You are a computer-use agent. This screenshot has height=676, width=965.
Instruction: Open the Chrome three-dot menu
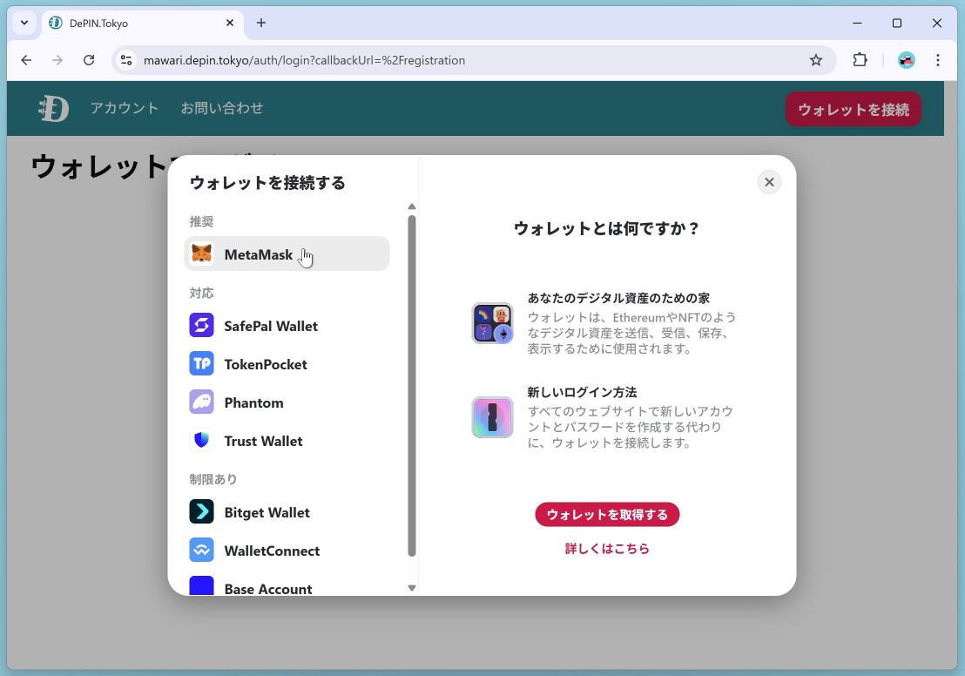click(x=938, y=60)
